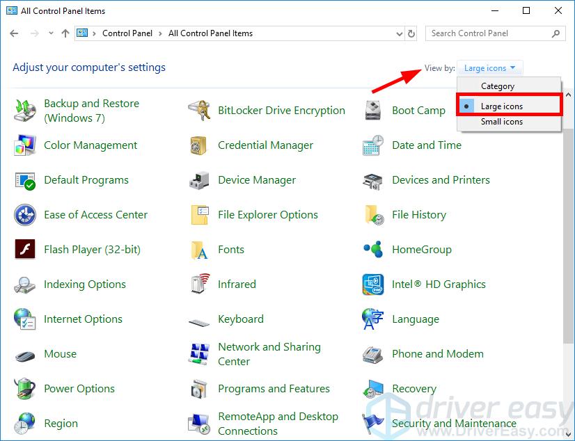Click the Programs and Features icon
This screenshot has width=575, height=441.
tap(200, 389)
